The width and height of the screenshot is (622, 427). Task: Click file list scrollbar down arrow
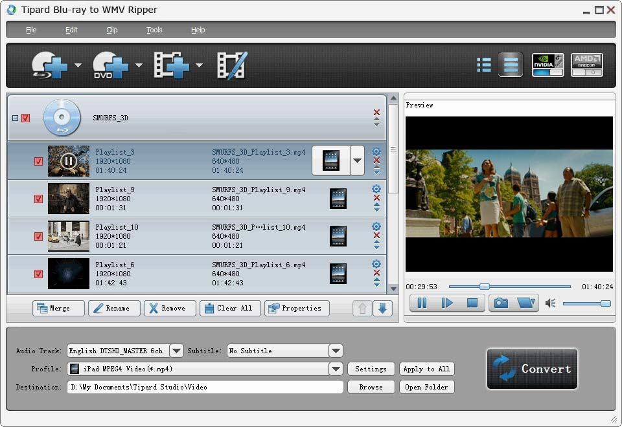click(x=393, y=289)
